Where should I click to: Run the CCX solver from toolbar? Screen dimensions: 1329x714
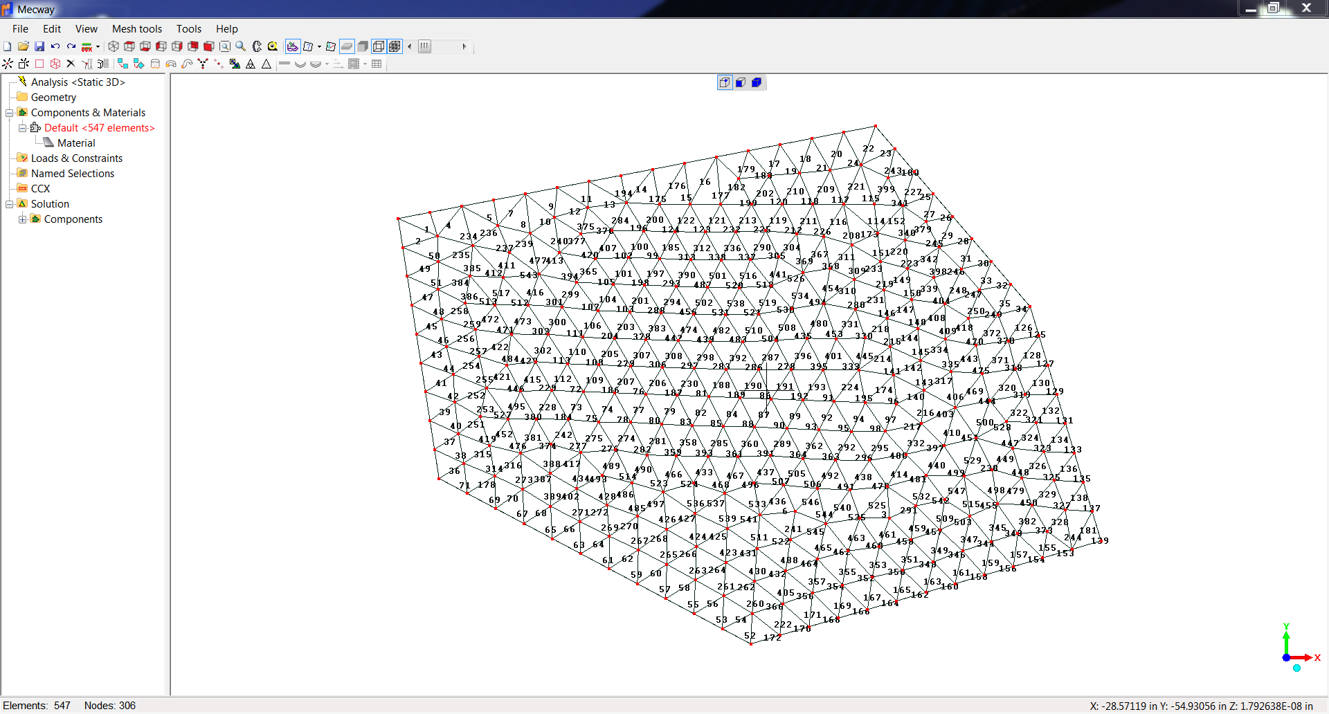click(87, 47)
